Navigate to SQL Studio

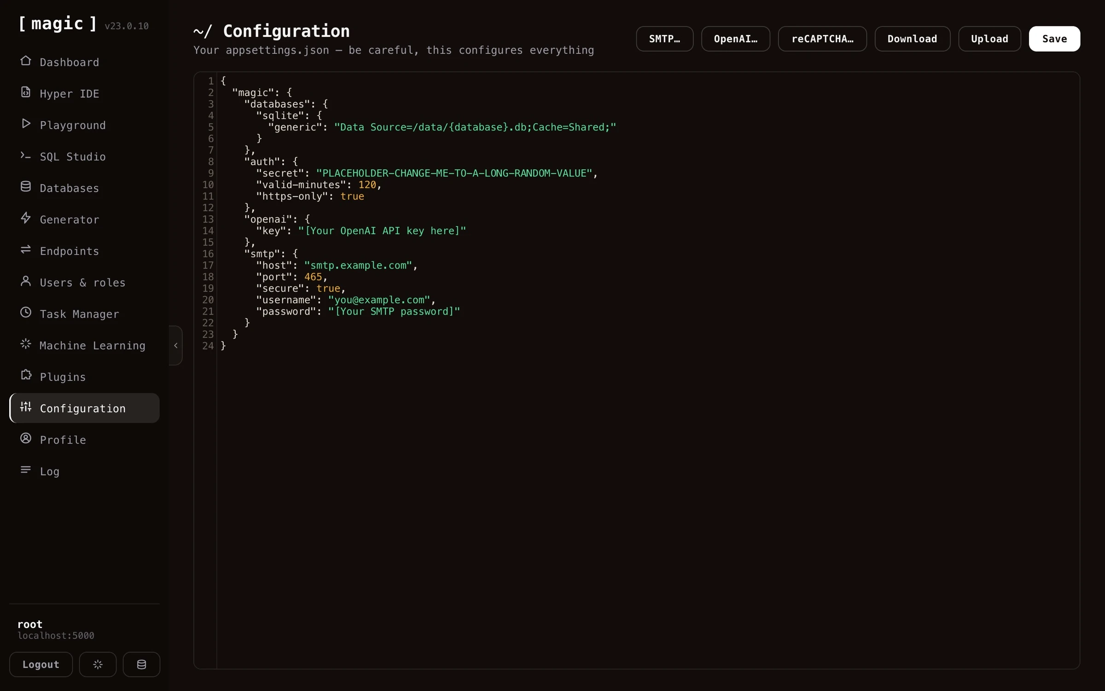tap(84, 157)
